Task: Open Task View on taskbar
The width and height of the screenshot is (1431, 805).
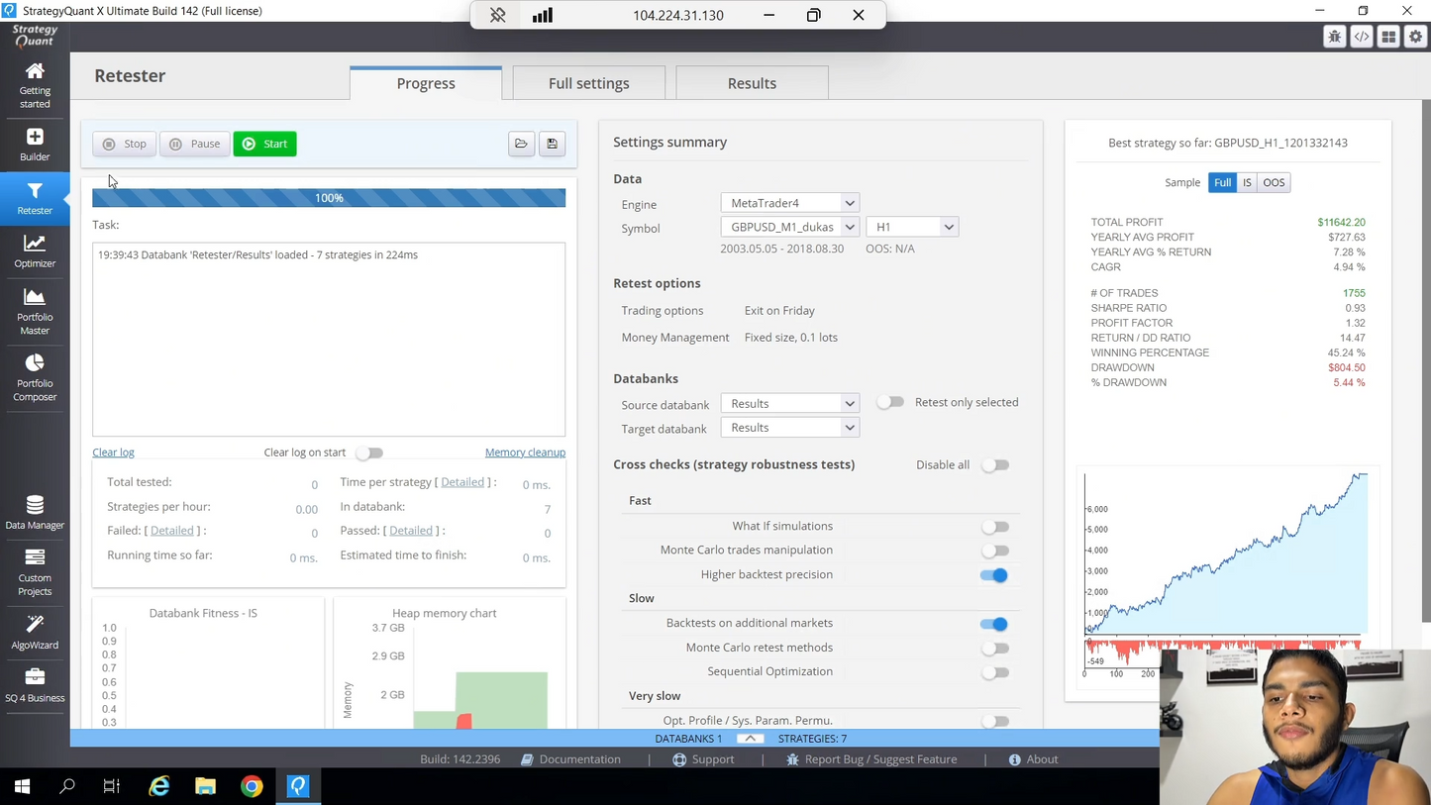Action: click(112, 786)
